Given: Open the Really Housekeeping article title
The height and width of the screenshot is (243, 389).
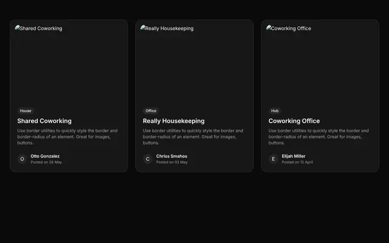Looking at the screenshot, I should tap(174, 121).
